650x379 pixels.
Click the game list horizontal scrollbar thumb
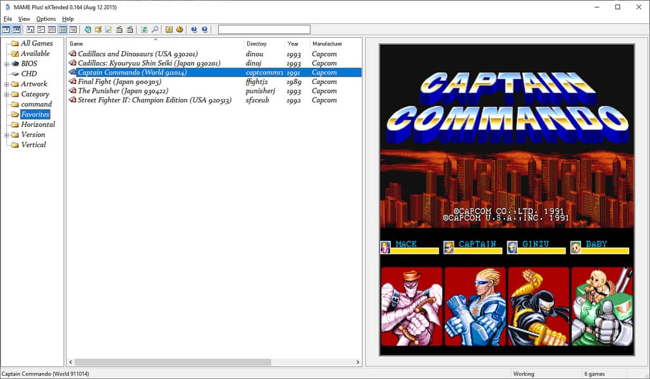click(173, 362)
